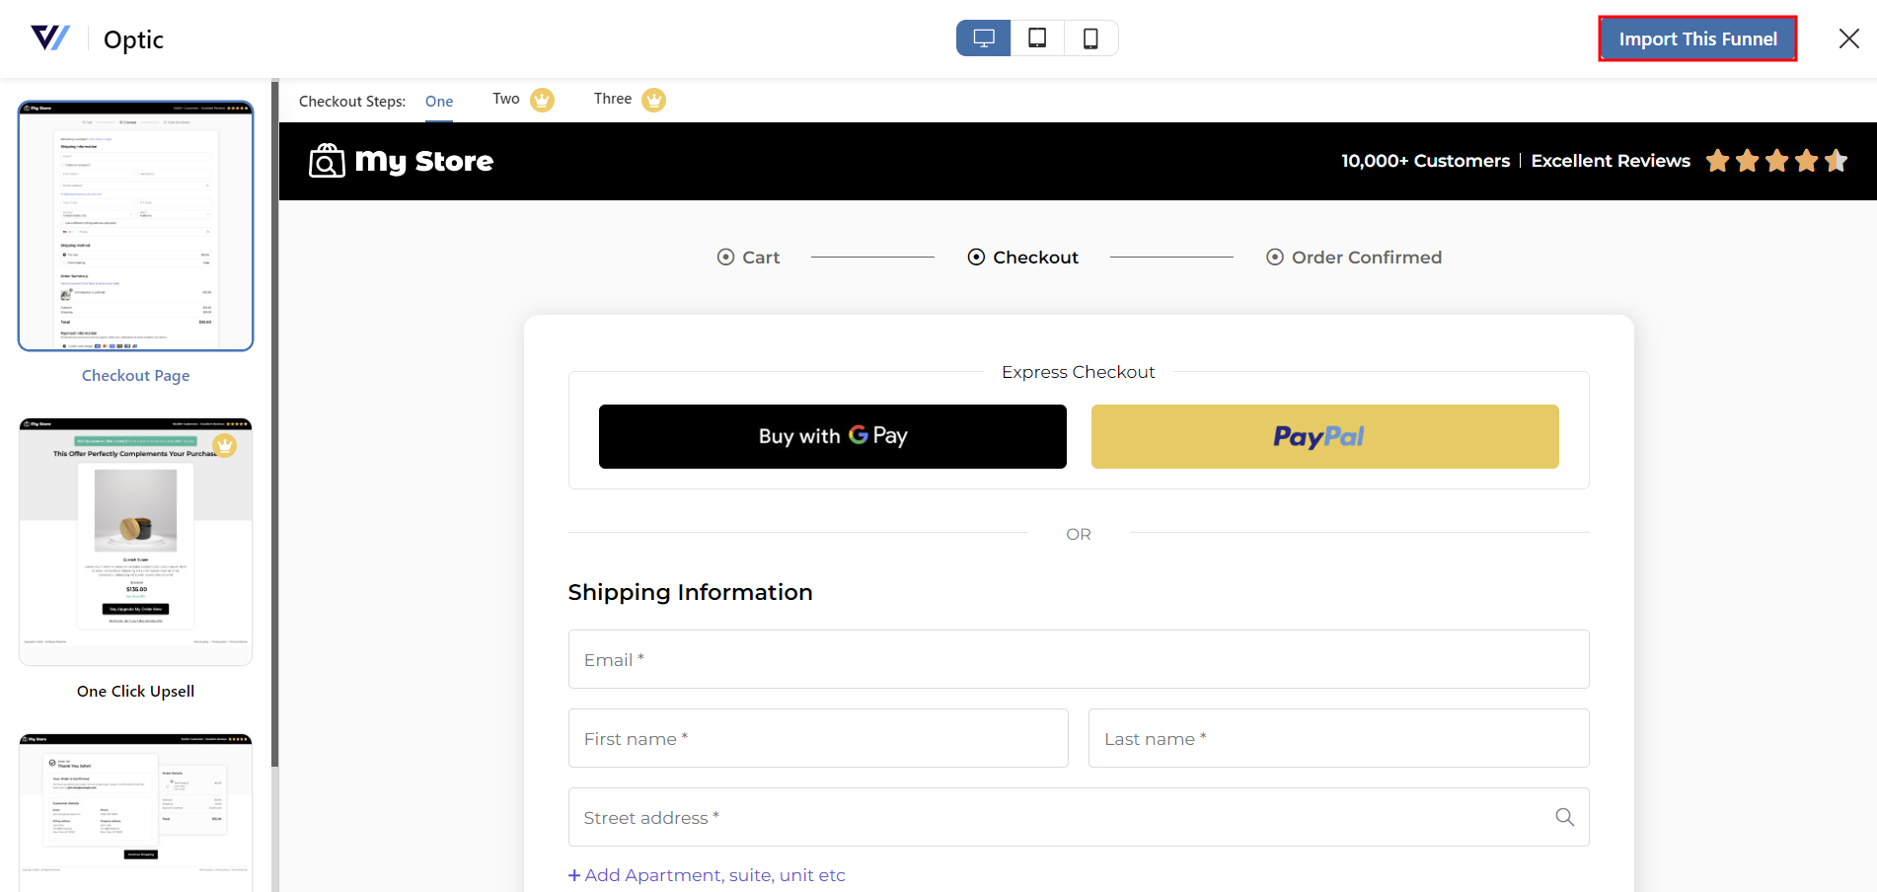Viewport: 1877px width, 892px height.
Task: Click the Buy with G Pay button
Action: coord(832,436)
